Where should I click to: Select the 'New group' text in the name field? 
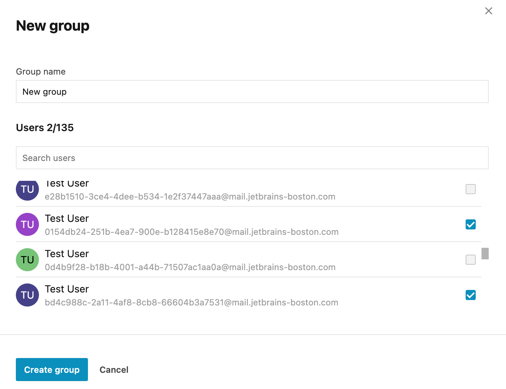[x=44, y=91]
